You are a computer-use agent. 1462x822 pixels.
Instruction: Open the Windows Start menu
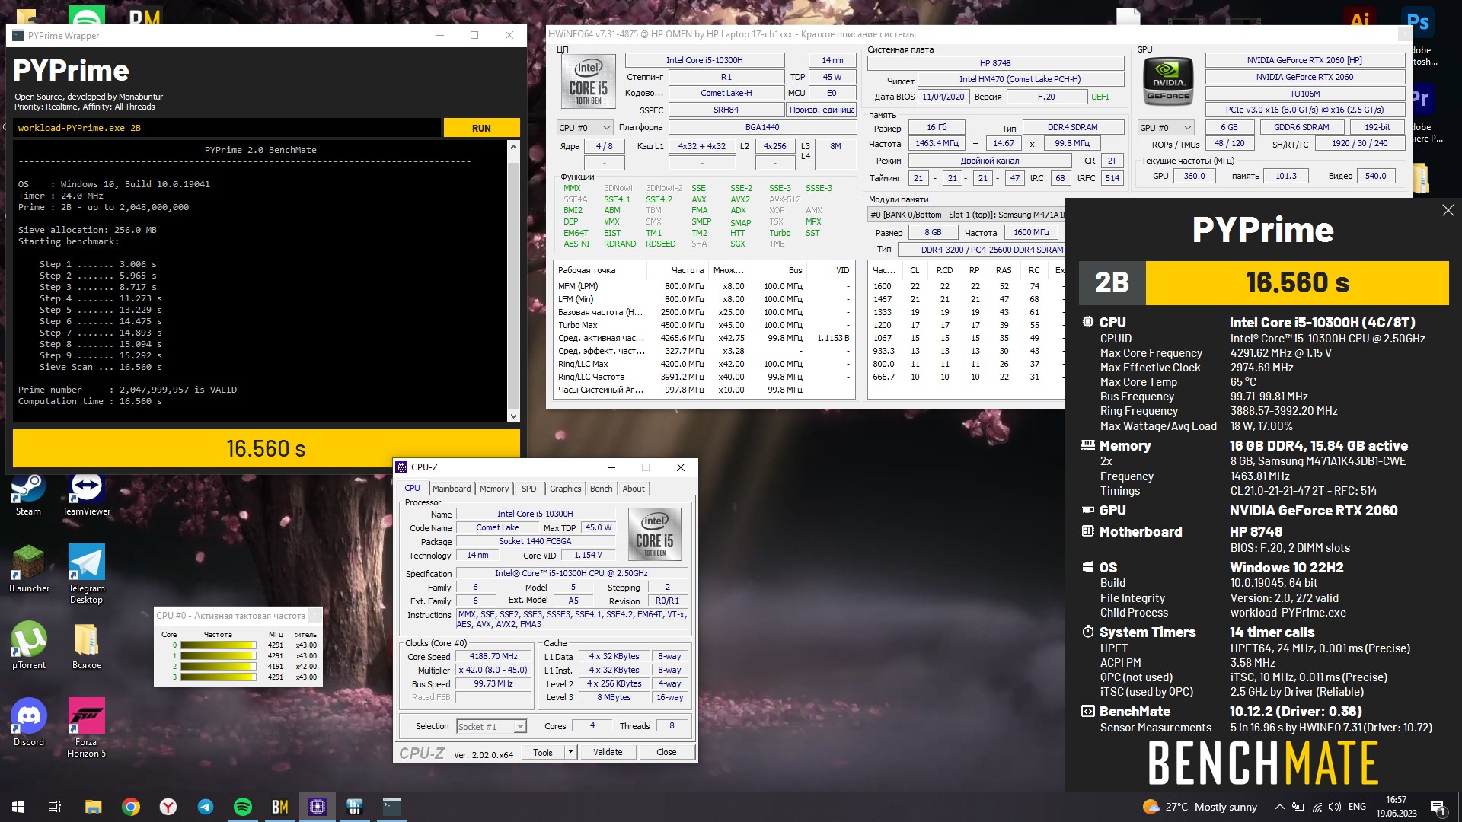pos(18,807)
